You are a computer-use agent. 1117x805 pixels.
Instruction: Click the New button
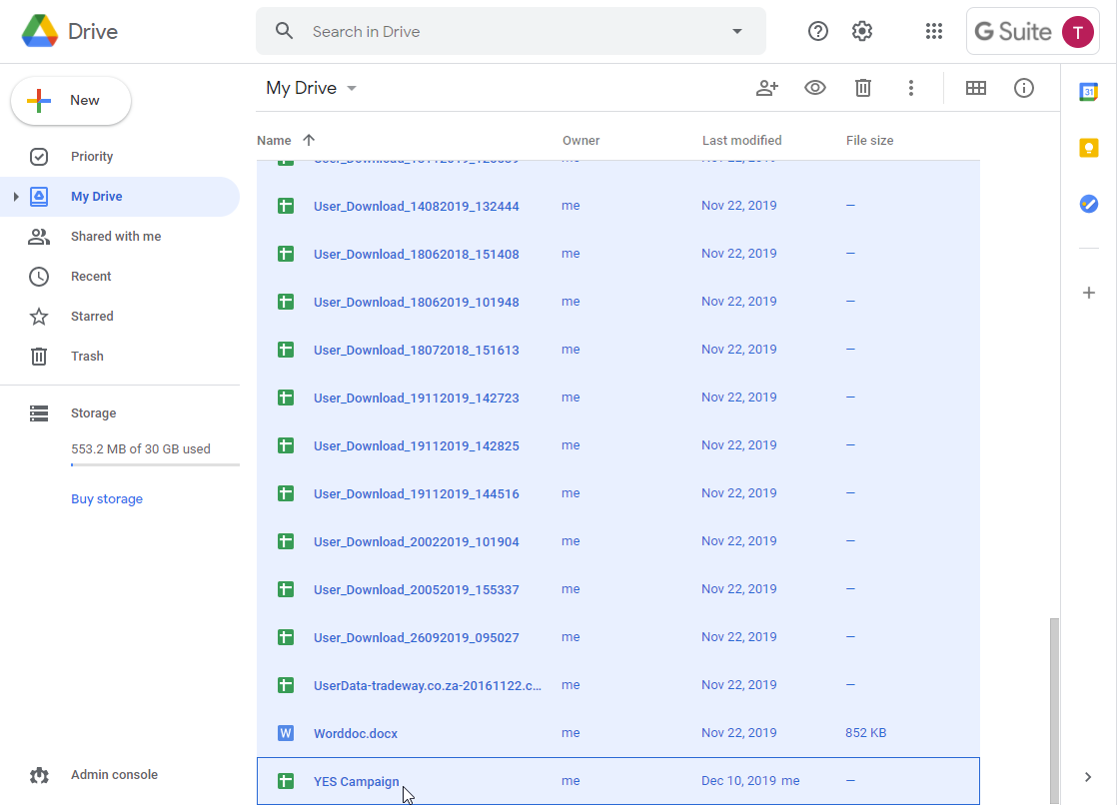(71, 101)
